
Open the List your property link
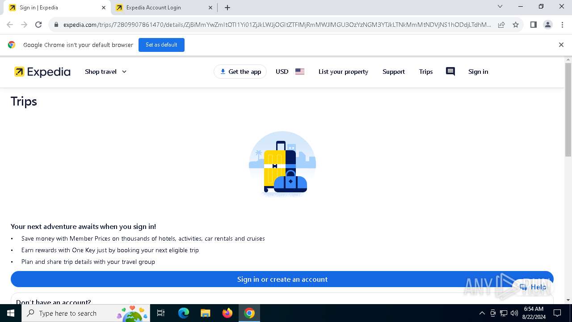click(343, 72)
